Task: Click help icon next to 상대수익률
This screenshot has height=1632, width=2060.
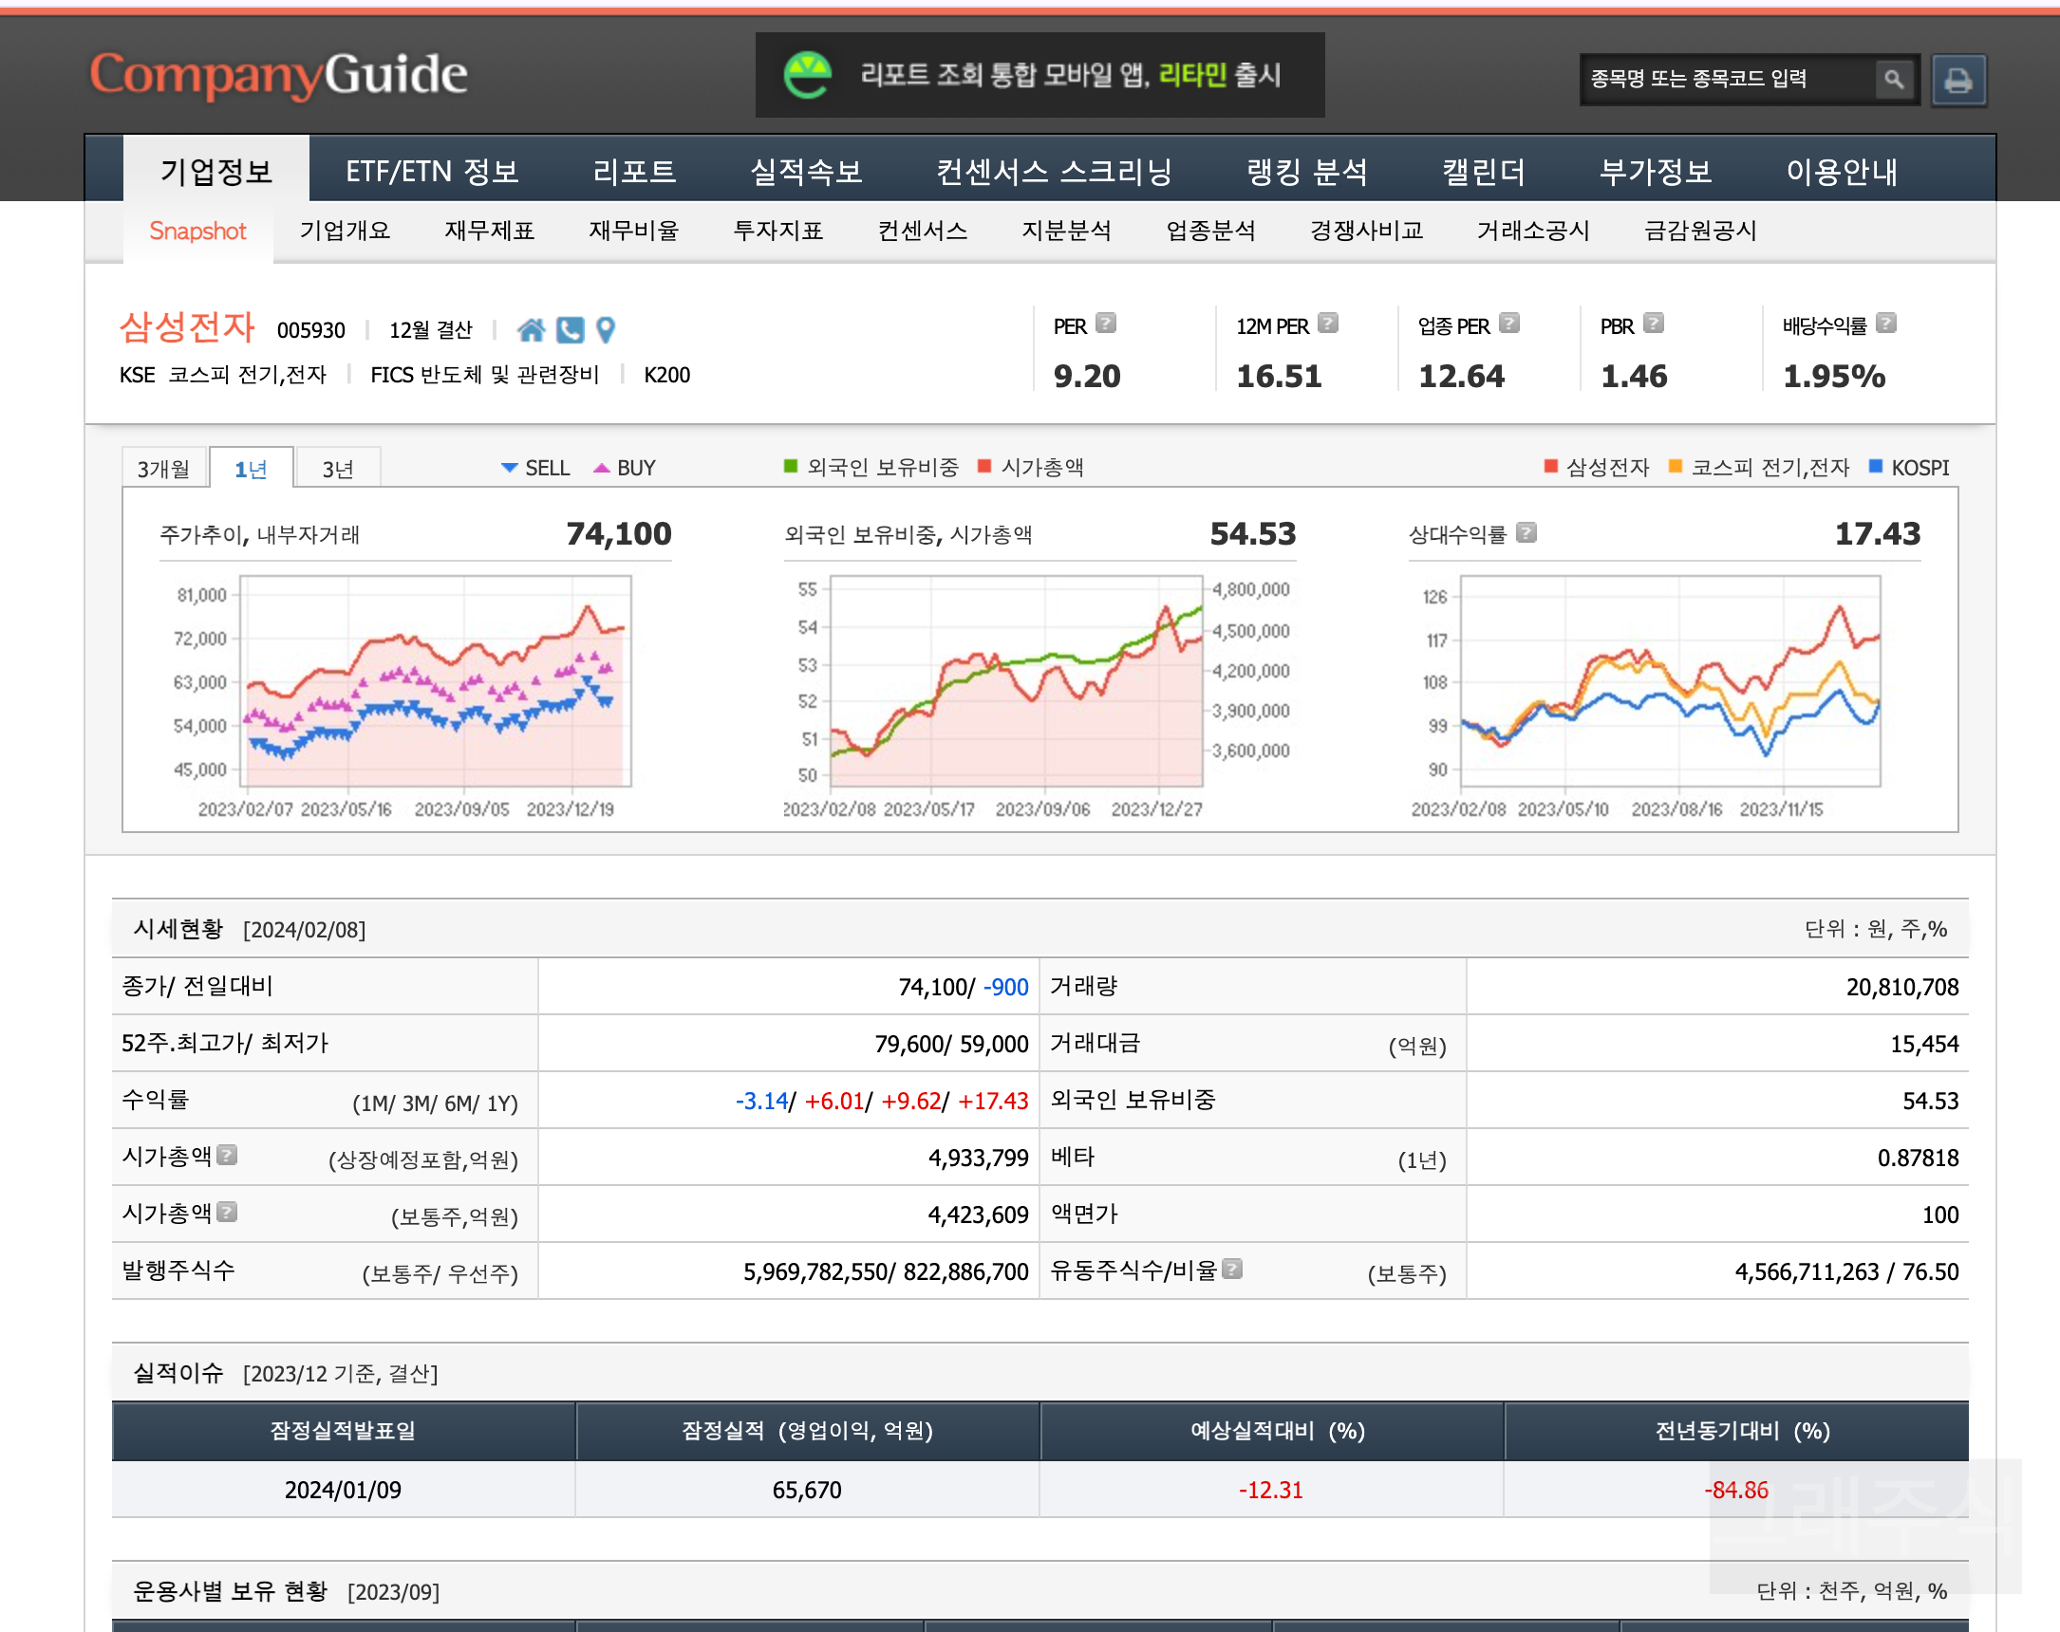Action: coord(1526,533)
